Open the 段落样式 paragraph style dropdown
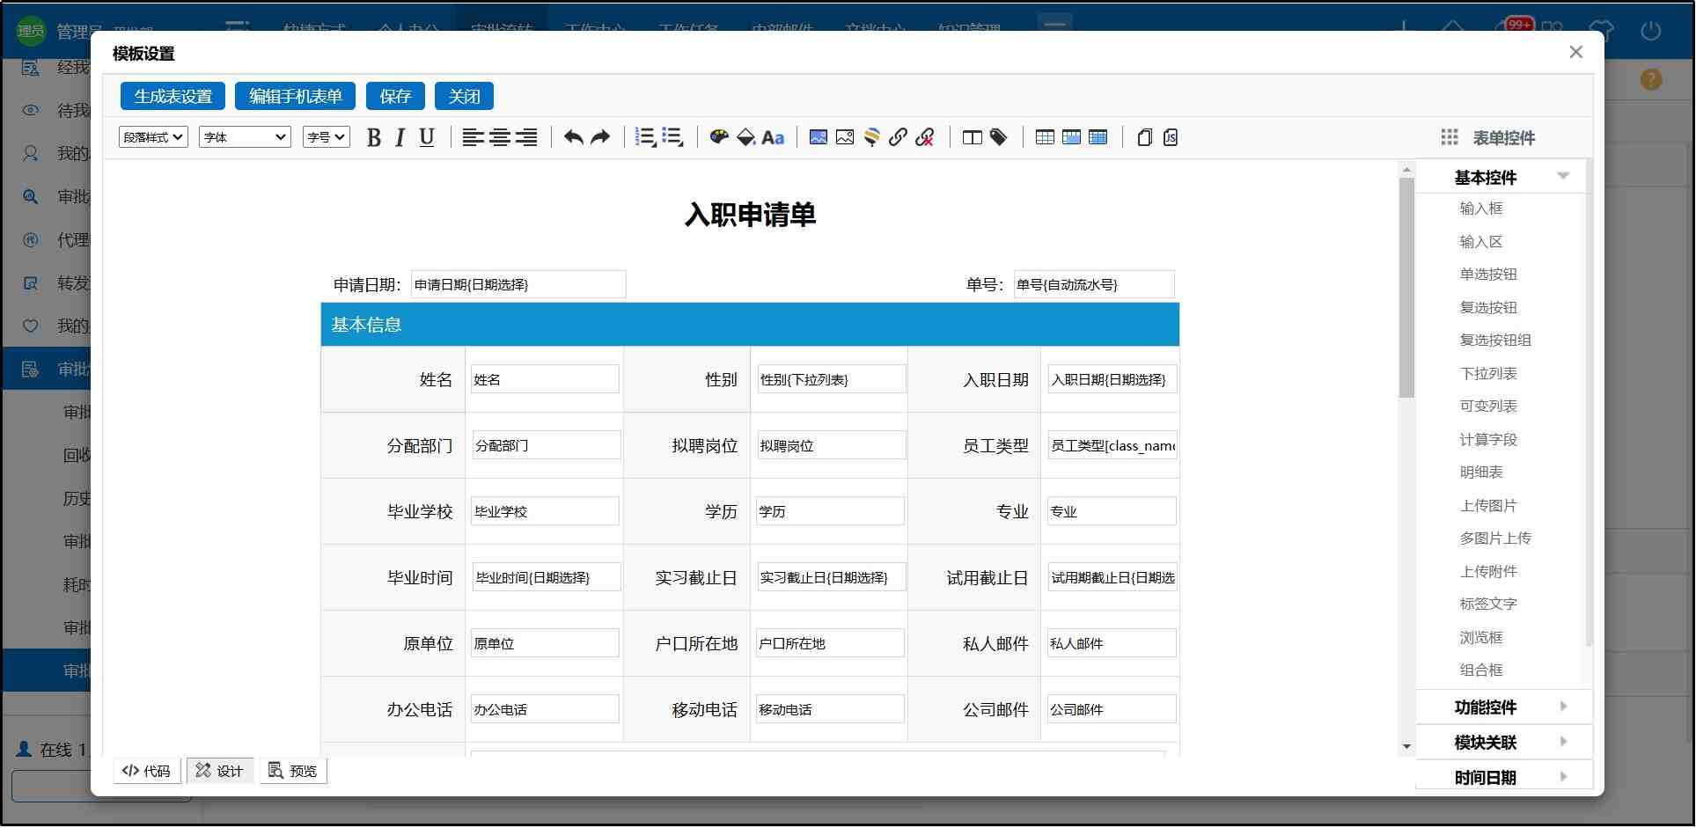1696x828 pixels. pos(153,137)
